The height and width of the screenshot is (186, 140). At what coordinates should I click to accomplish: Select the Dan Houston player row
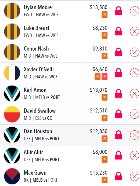pos(70,135)
